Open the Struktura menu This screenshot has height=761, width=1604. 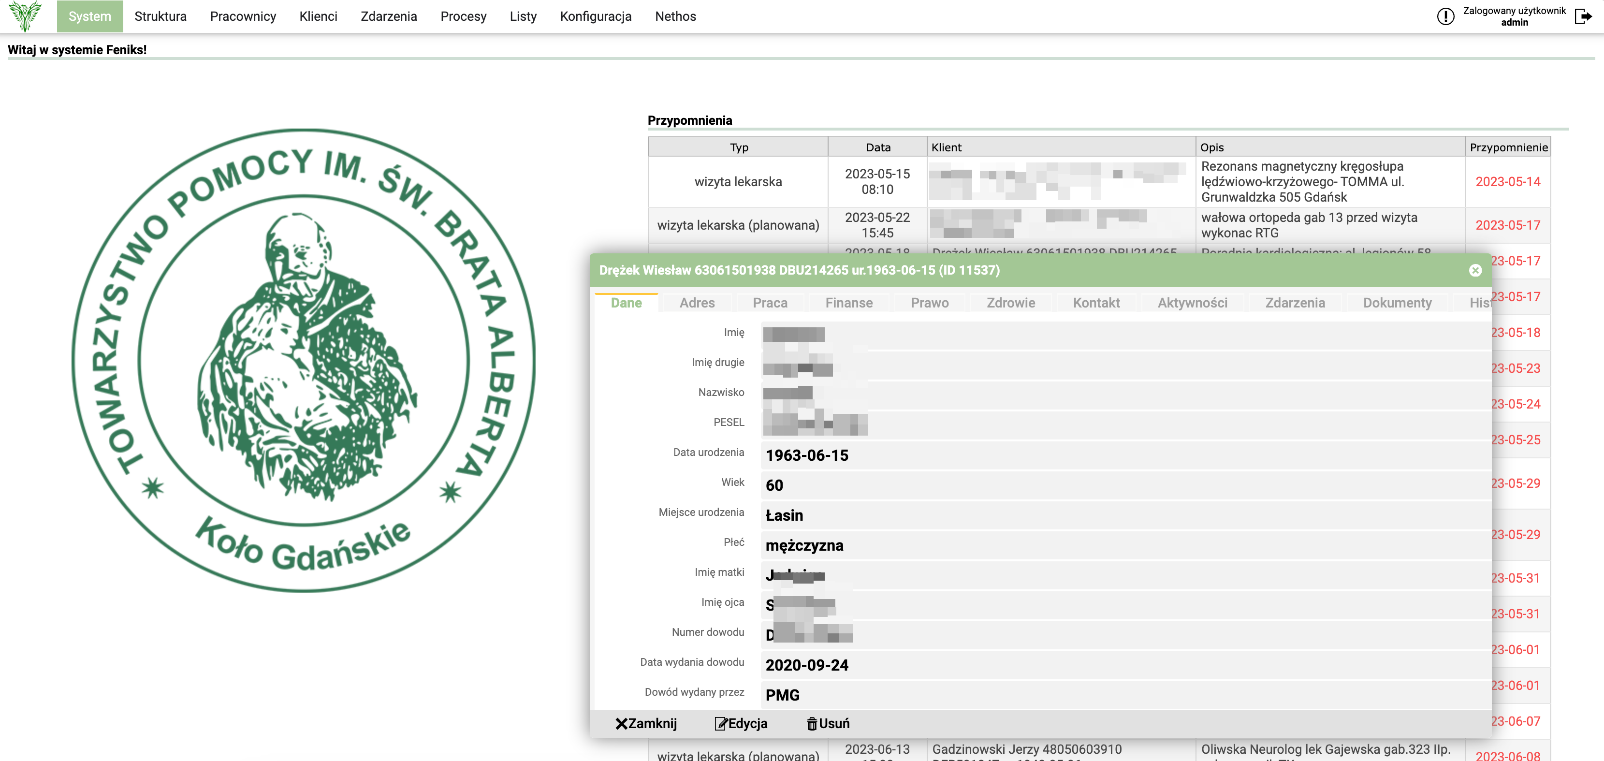coord(160,16)
